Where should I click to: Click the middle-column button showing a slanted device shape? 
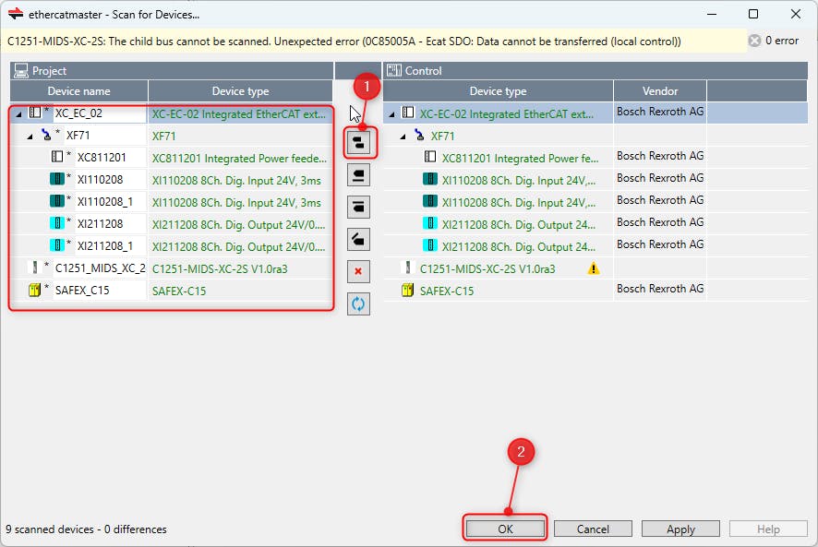point(358,239)
